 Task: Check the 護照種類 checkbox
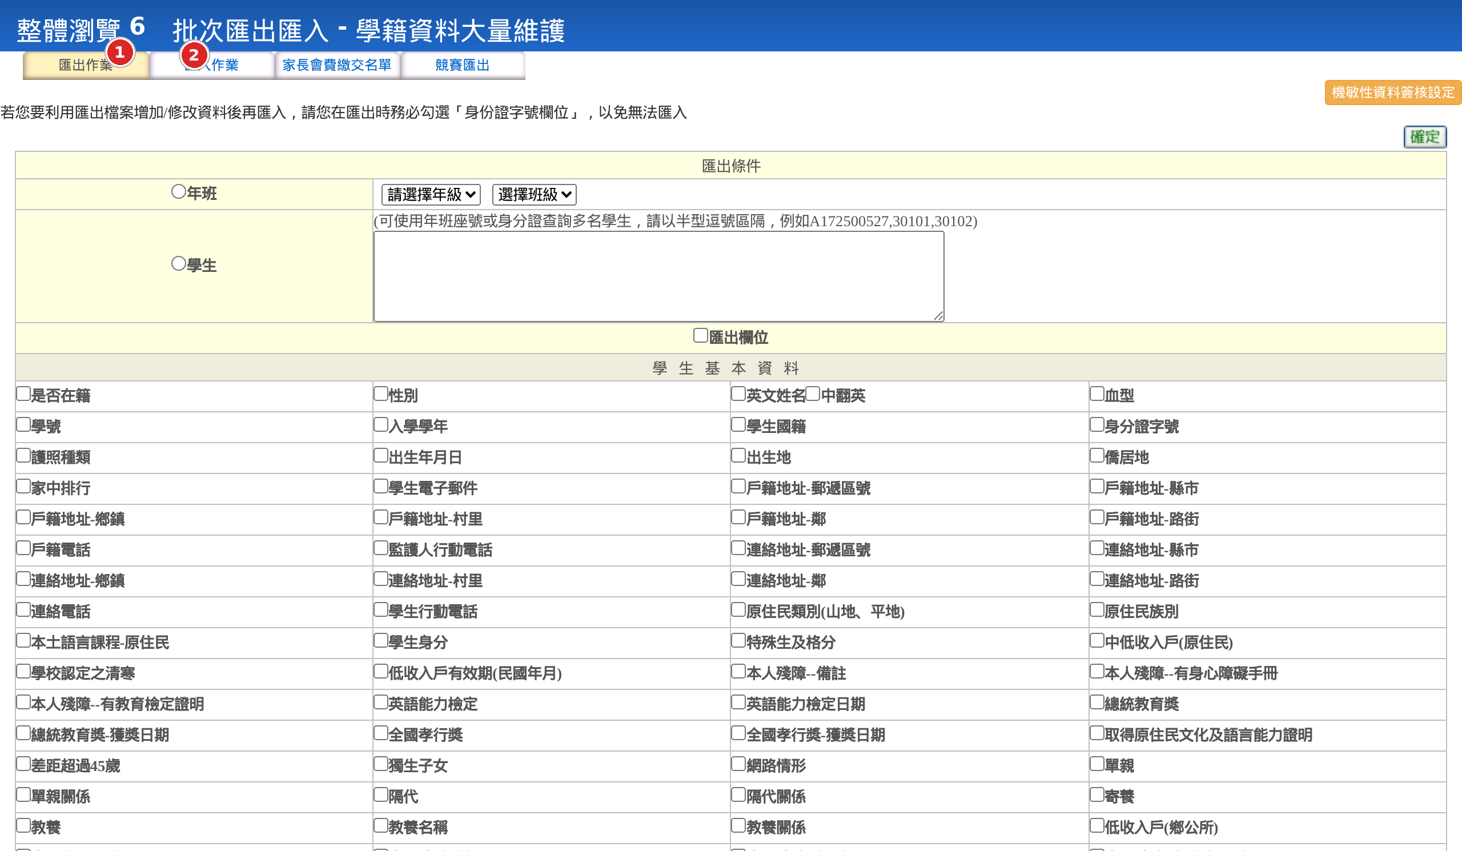click(x=23, y=455)
